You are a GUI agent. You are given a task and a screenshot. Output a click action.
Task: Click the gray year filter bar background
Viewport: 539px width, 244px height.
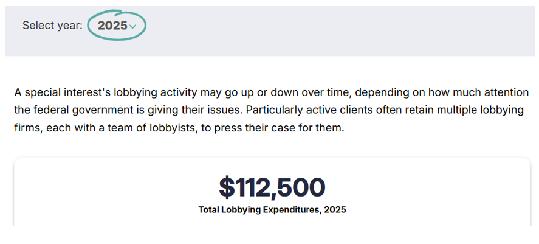point(270,31)
